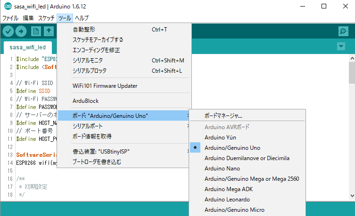The image size is (355, 216).
Task: Open the Serial Monitor magnifier icon
Action: pos(343,31)
